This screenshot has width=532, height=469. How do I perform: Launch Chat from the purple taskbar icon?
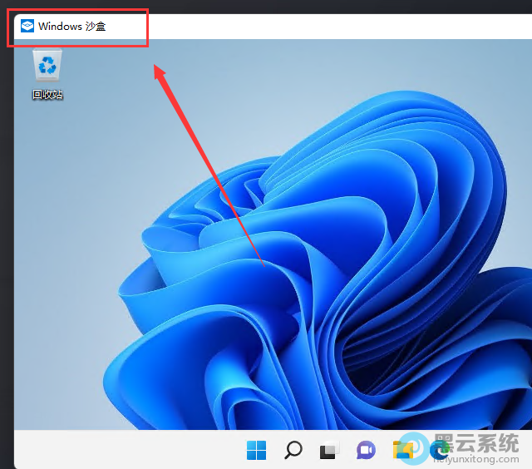point(366,451)
